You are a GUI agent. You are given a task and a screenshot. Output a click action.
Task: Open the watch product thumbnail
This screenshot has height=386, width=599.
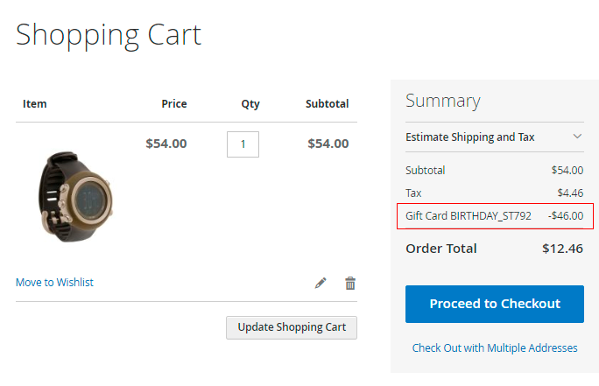point(74,196)
